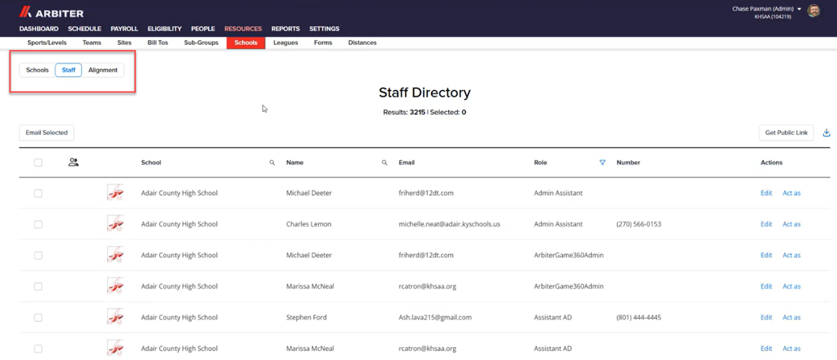Act as Michael Deeter, ArbiterGame360Admin
The height and width of the screenshot is (360, 837).
(x=791, y=255)
